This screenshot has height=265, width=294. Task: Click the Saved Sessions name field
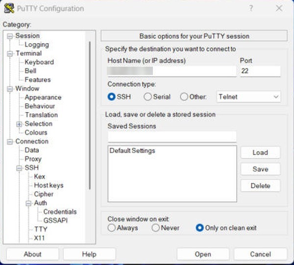pyautogui.click(x=172, y=137)
